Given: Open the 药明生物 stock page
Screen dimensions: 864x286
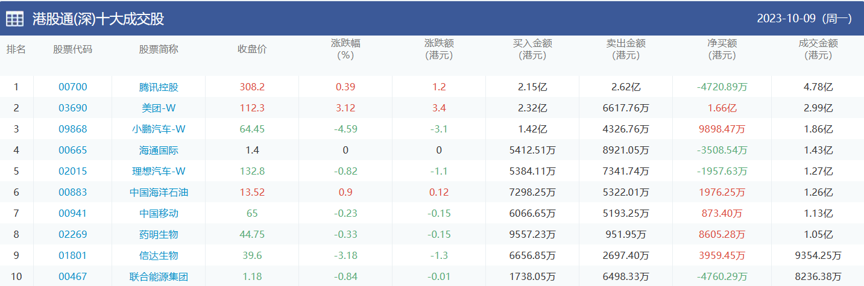Looking at the screenshot, I should (x=159, y=234).
